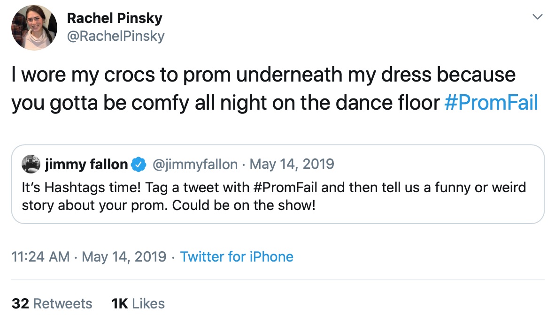Click jimmy fallon's verified badge
The height and width of the screenshot is (315, 555).
tap(137, 164)
